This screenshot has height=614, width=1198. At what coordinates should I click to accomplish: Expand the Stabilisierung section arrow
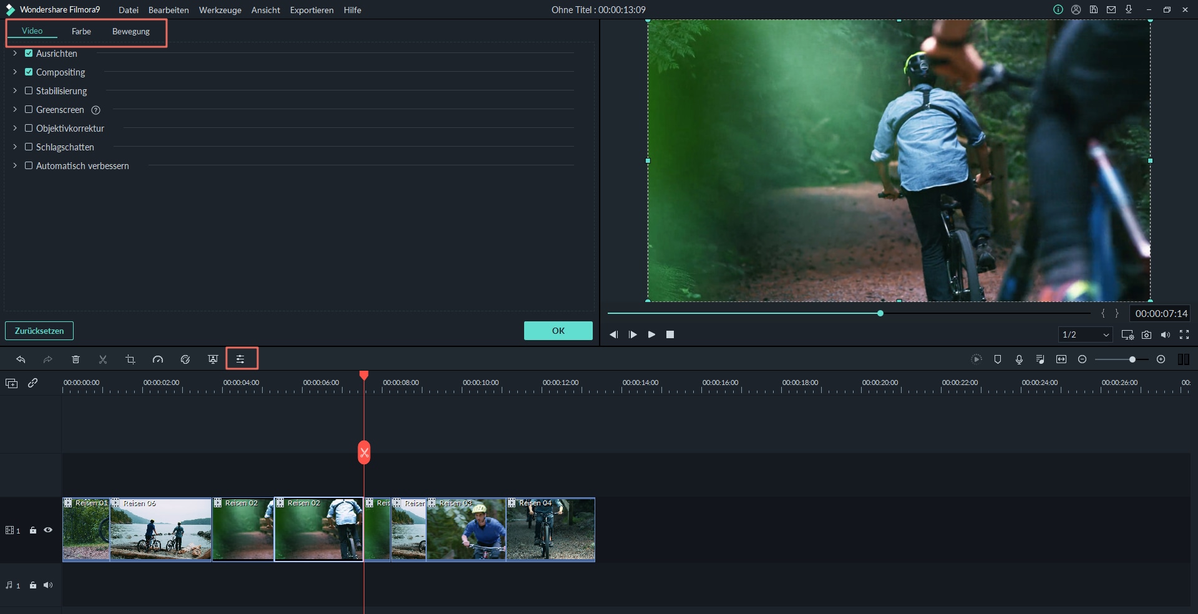(15, 91)
